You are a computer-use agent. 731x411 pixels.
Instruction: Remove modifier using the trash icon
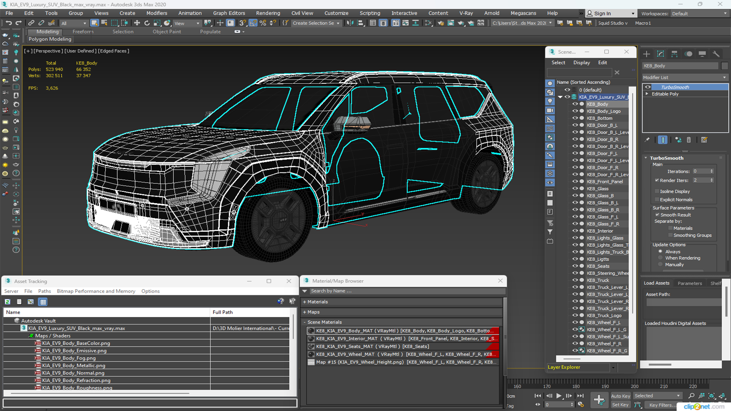[689, 140]
